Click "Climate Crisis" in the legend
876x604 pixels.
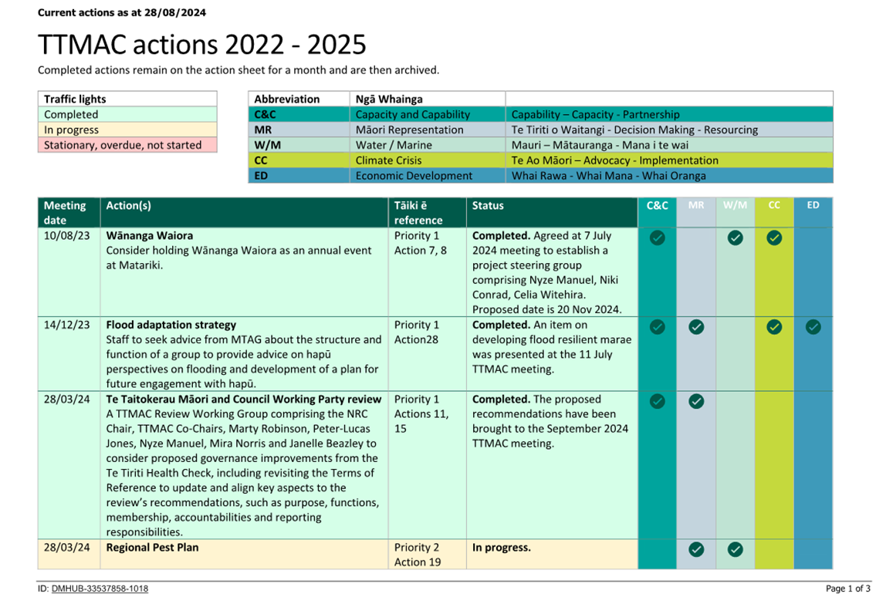(x=388, y=160)
